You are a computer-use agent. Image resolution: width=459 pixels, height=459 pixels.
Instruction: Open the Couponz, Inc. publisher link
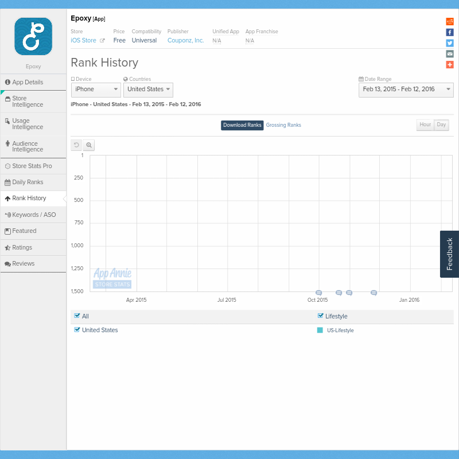coord(185,40)
